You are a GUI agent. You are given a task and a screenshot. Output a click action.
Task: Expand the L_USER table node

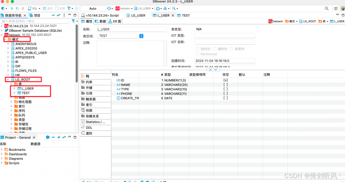coord(14,88)
